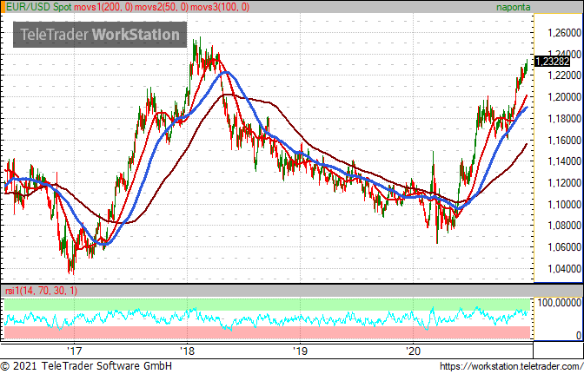Click the 1,20000 price axis label

click(x=564, y=97)
